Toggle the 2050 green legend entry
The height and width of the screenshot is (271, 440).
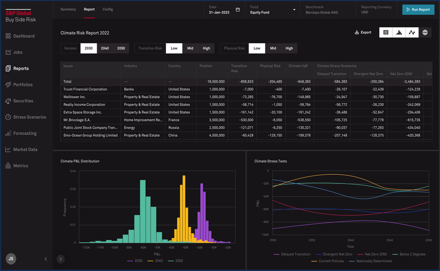(x=175, y=261)
